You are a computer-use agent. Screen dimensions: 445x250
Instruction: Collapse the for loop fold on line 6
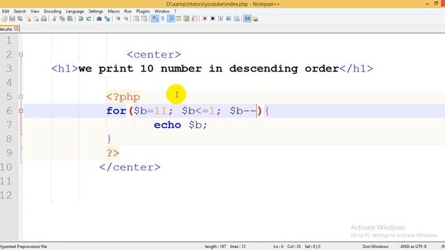[21, 111]
